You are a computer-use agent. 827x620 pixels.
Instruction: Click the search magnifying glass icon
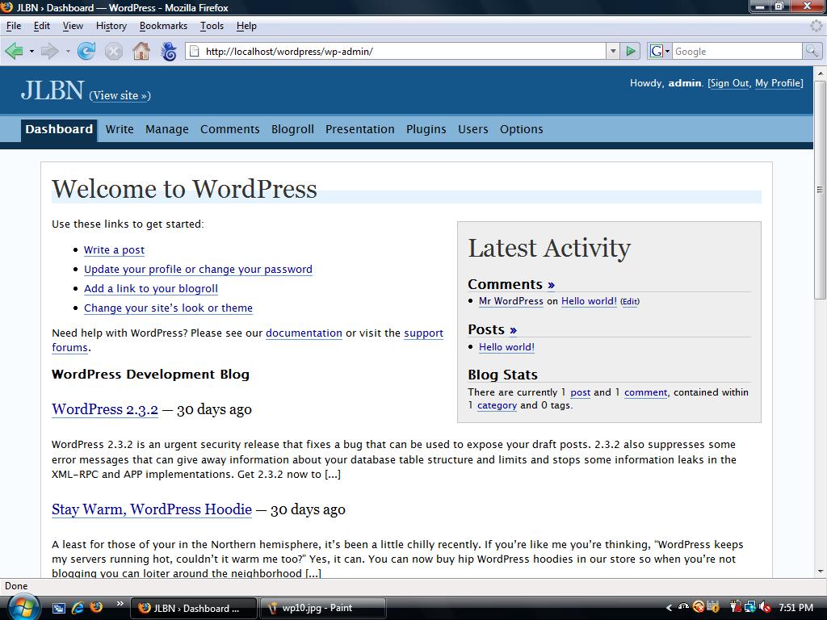coord(811,51)
